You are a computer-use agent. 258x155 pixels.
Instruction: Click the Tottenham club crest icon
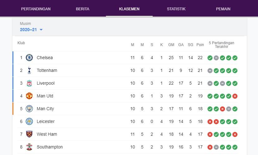click(x=29, y=70)
